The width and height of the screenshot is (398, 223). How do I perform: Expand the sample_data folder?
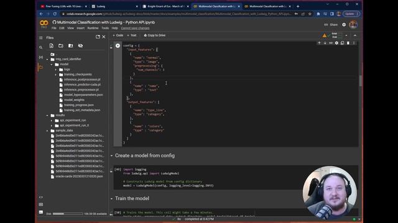click(x=47, y=131)
